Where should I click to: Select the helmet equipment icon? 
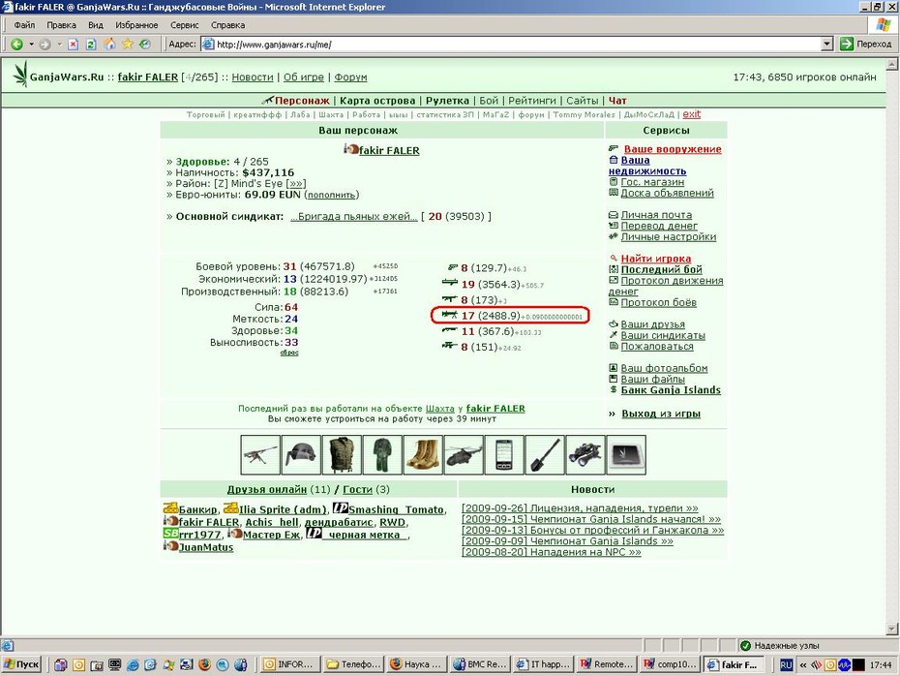click(301, 455)
